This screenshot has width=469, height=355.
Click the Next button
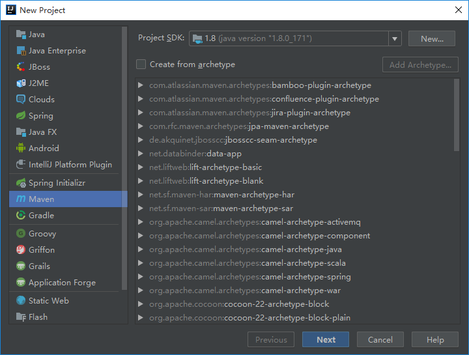pyautogui.click(x=326, y=339)
